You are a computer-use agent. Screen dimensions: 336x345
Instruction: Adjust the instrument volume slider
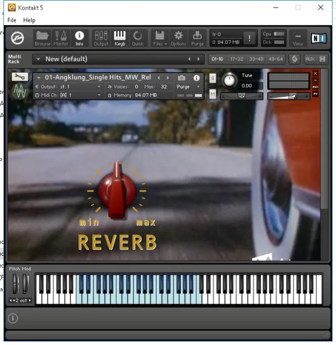coord(289,96)
